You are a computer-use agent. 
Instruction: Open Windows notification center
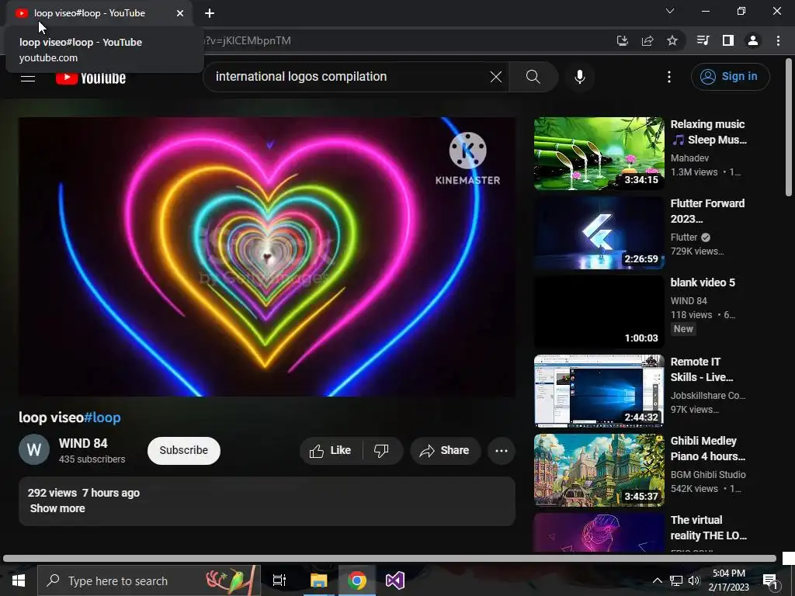click(771, 580)
